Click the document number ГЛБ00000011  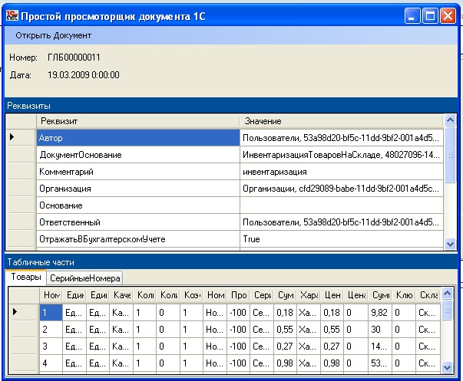74,57
